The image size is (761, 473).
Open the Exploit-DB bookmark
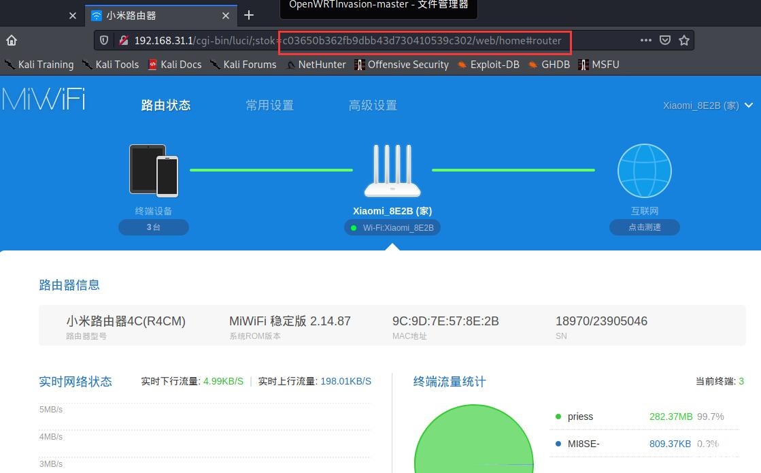tap(488, 65)
